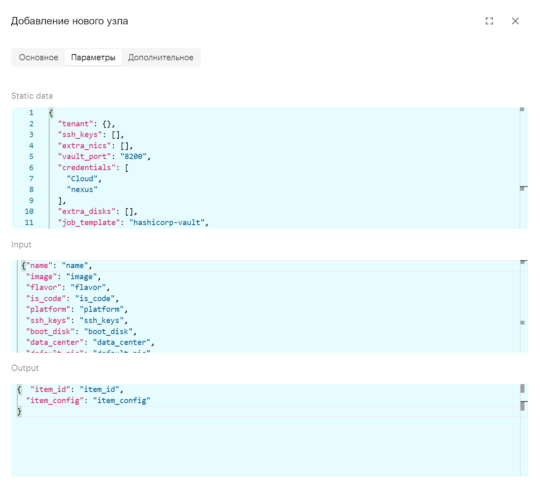The height and width of the screenshot is (482, 542).
Task: Click the "data_center" key in Input editor
Action: tap(55, 342)
